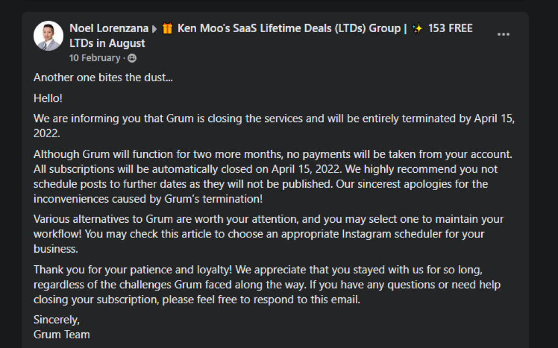Click "Another one bites the dust..." line

pyautogui.click(x=103, y=77)
